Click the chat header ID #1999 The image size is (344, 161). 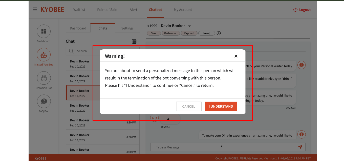point(152,26)
